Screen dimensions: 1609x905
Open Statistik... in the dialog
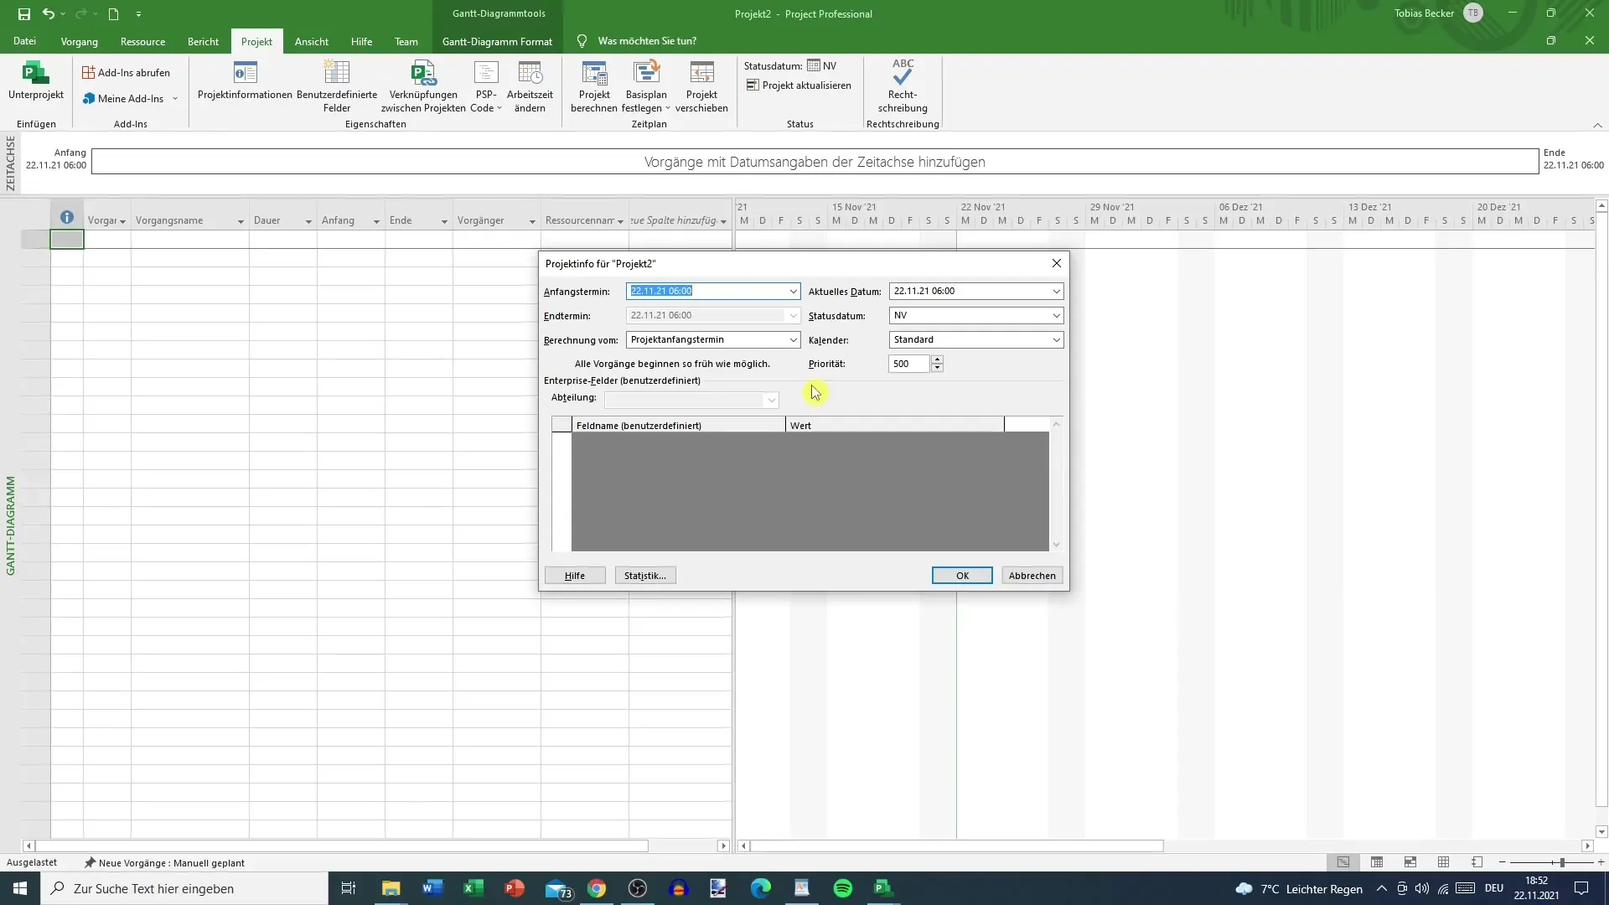point(645,576)
